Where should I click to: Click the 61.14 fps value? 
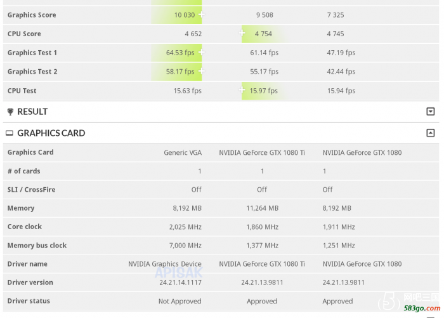coord(264,53)
